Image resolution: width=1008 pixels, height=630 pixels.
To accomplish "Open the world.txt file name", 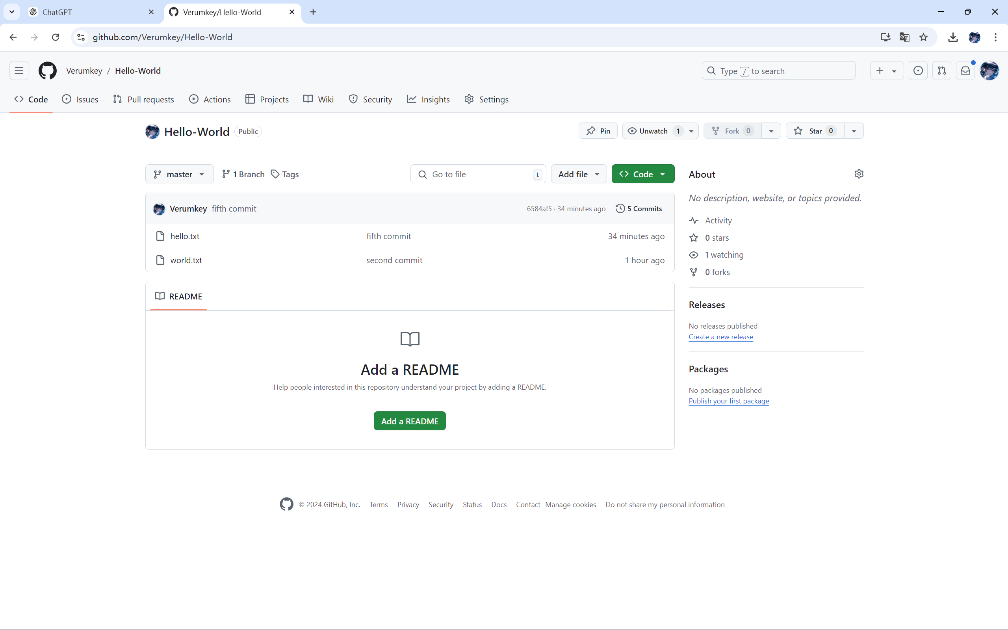I will click(x=186, y=260).
